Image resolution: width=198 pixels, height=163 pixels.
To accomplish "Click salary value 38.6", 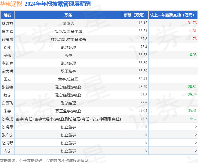I will pyautogui.click(x=144, y=103).
